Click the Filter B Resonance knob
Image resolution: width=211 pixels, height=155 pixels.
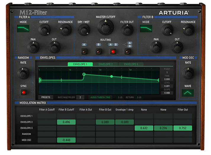189,30
